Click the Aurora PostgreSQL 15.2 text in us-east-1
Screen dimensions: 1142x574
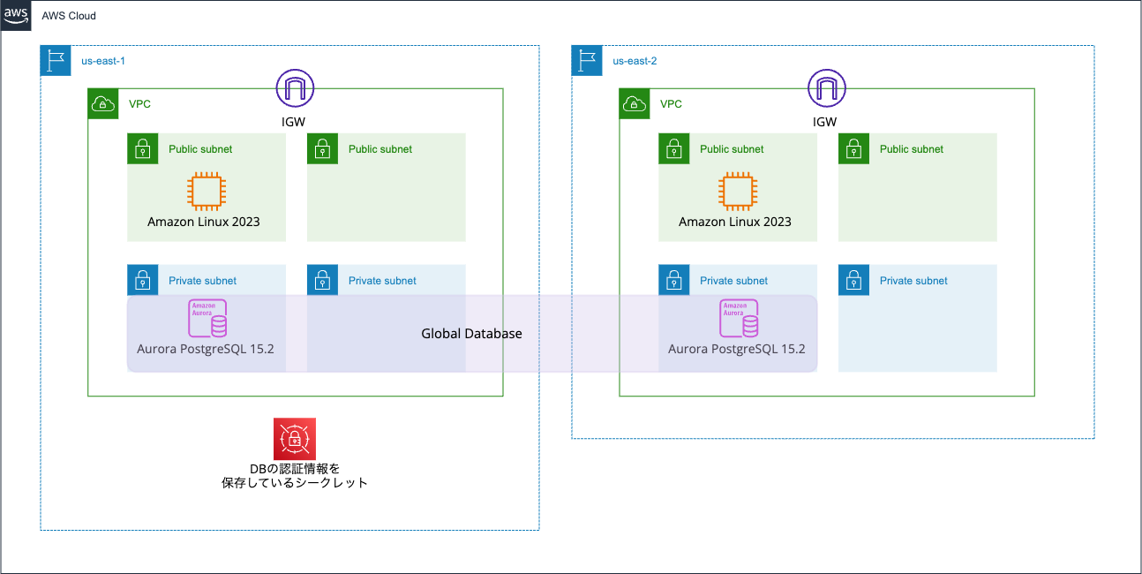coord(206,349)
